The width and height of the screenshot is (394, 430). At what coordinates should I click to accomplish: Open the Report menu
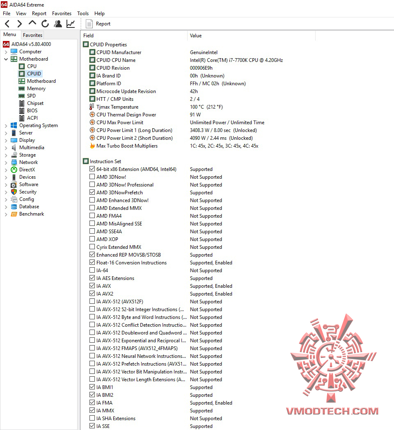coord(39,14)
